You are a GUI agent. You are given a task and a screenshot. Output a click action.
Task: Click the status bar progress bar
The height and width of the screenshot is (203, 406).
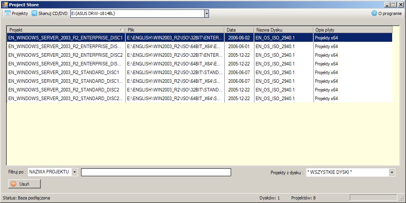(x=373, y=198)
